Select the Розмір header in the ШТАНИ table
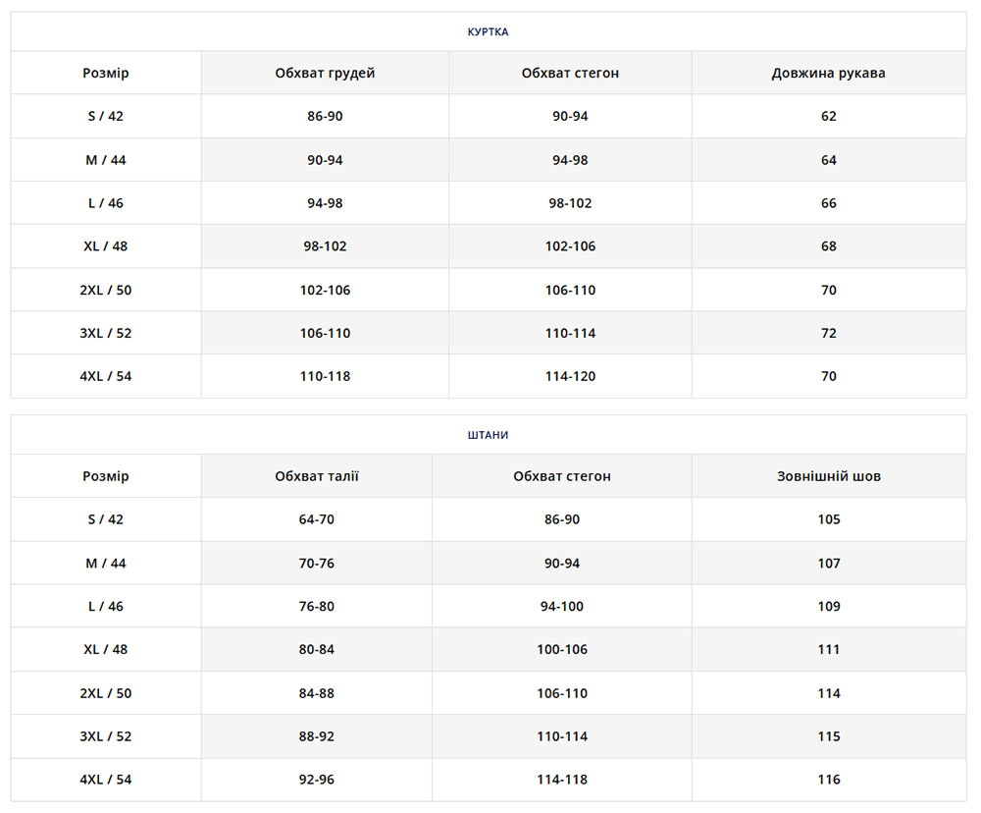The height and width of the screenshot is (813, 981). coord(106,476)
